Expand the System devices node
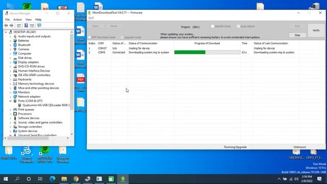The image size is (327, 184). (x=10, y=131)
